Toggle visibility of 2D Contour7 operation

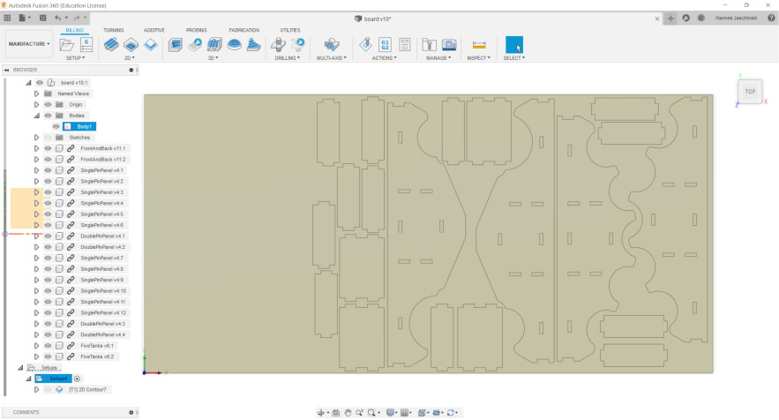point(48,390)
